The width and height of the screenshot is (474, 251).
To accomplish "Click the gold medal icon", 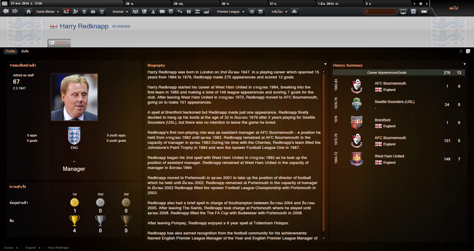I will [x=75, y=202].
